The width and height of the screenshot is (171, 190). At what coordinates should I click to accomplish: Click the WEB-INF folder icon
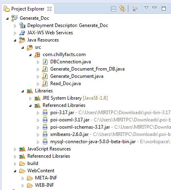pyautogui.click(x=30, y=186)
